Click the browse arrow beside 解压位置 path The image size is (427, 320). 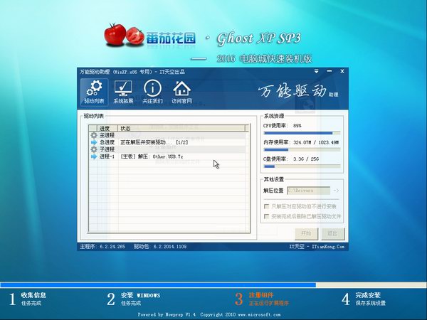point(336,191)
